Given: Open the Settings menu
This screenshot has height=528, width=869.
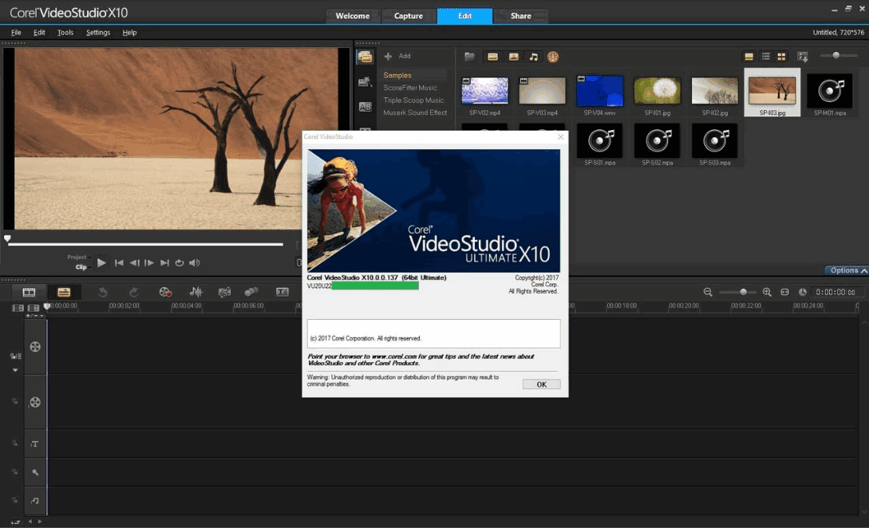Looking at the screenshot, I should point(98,33).
